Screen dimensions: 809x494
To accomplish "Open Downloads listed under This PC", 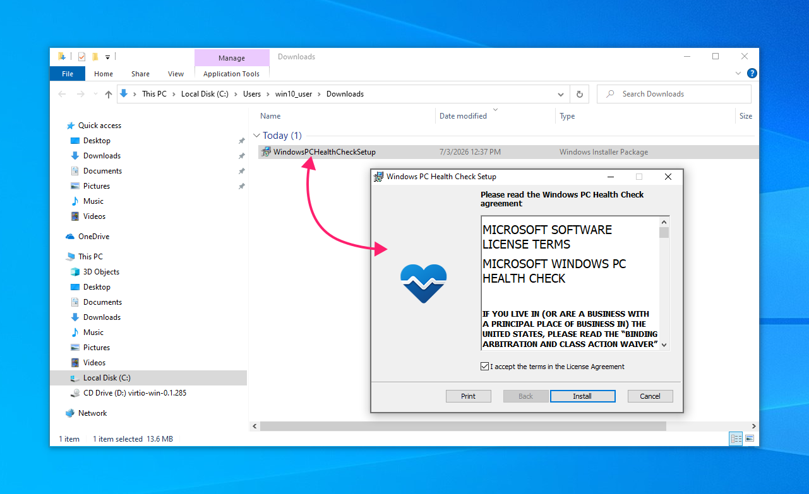I will (x=102, y=317).
